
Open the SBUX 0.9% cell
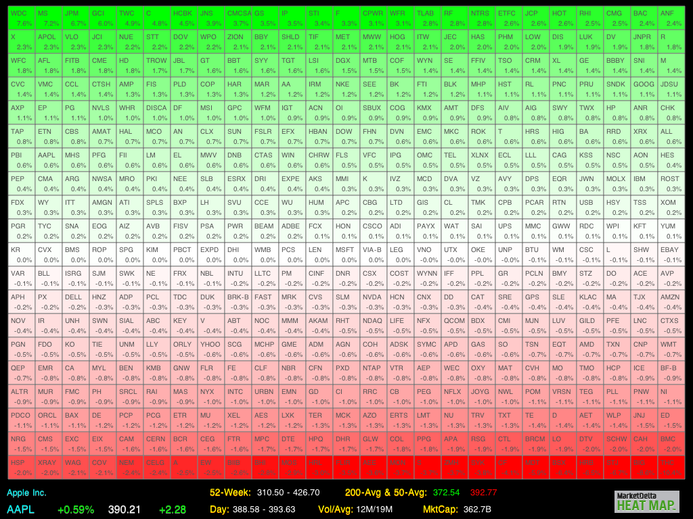click(373, 113)
